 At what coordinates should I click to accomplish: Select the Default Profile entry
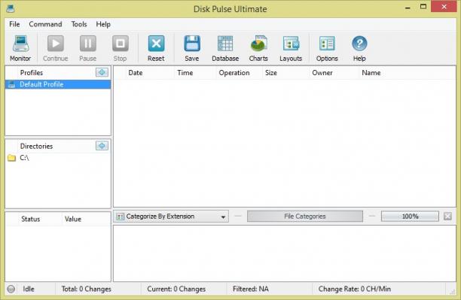point(58,84)
